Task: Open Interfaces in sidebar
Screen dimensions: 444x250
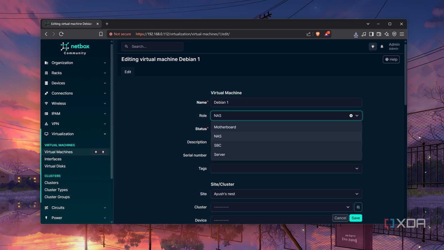Action: (x=53, y=159)
